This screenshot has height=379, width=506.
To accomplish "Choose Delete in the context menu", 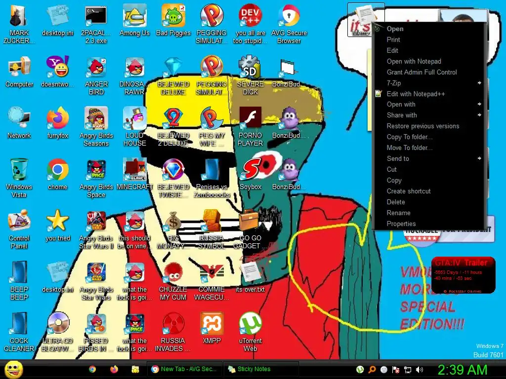I will pos(429,202).
